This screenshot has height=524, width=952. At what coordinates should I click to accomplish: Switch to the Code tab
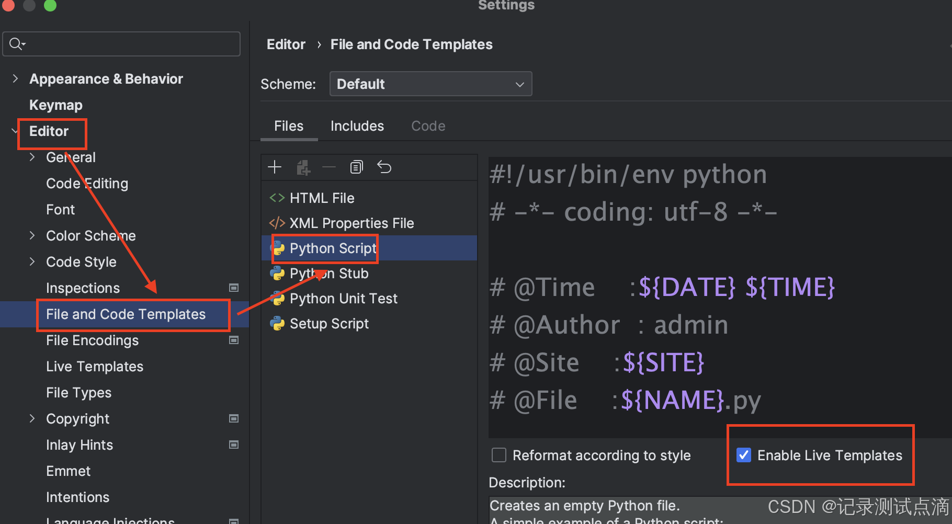[x=428, y=126]
